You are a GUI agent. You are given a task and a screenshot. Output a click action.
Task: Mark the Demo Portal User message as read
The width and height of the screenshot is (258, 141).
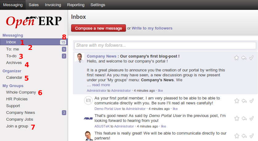[x=251, y=101]
